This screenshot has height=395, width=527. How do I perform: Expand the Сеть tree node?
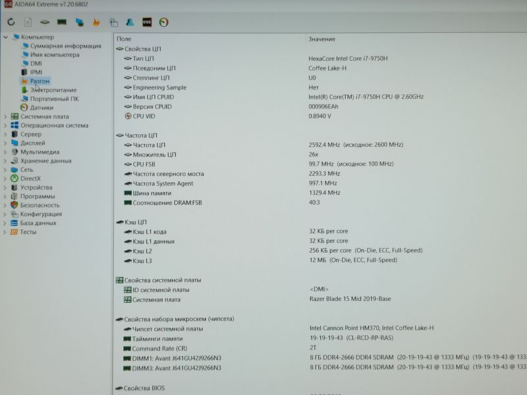tap(5, 170)
